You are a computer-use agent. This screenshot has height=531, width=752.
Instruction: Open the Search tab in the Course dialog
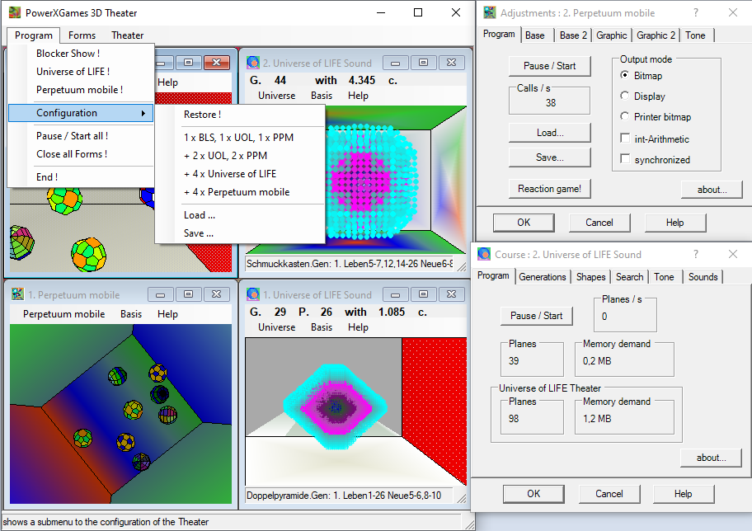pos(630,277)
